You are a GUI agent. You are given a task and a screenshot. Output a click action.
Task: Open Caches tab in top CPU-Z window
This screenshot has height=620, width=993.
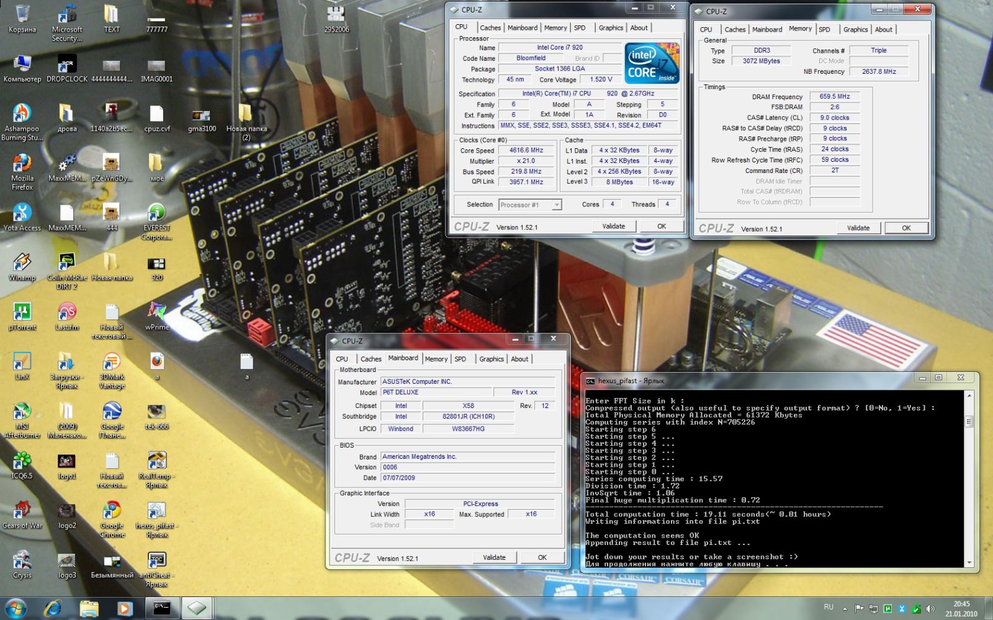[490, 28]
